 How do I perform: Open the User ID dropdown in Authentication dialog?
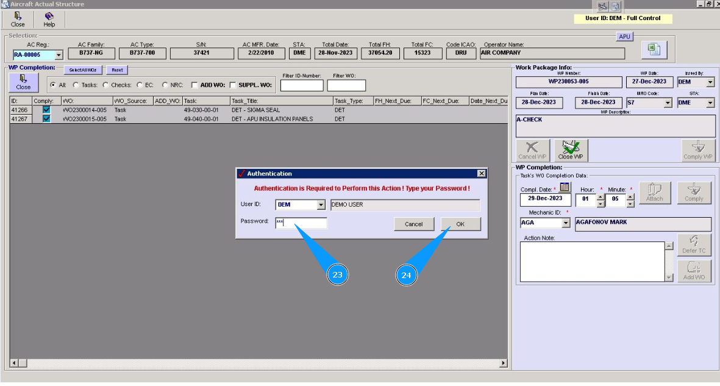321,205
